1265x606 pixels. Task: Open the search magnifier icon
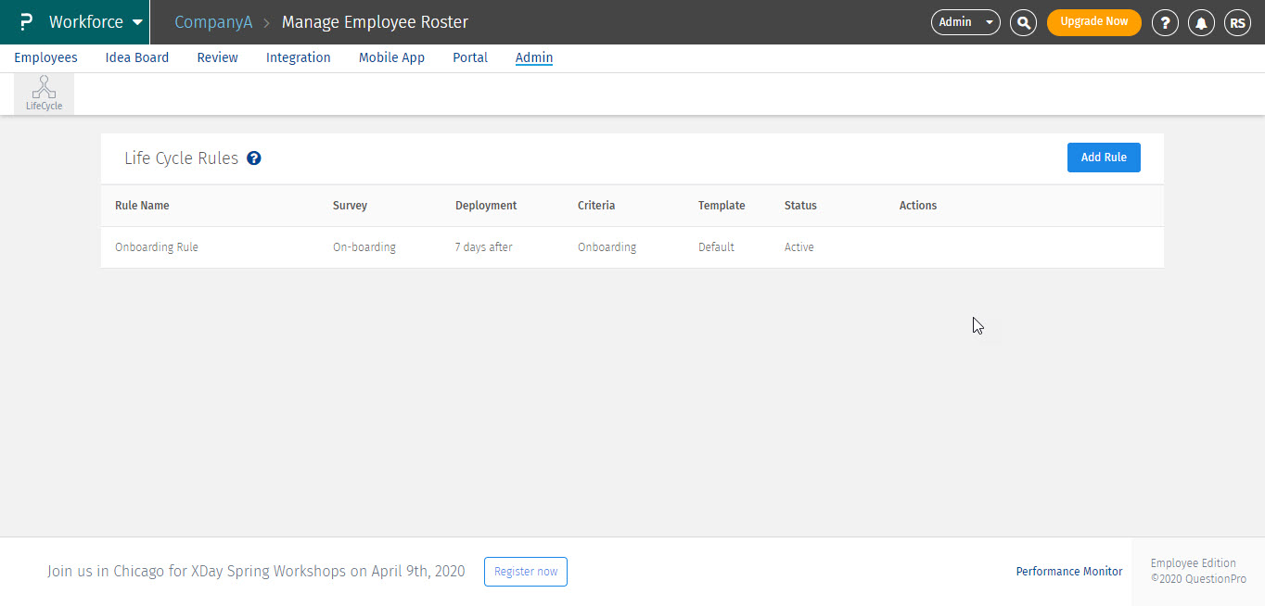pos(1023,22)
